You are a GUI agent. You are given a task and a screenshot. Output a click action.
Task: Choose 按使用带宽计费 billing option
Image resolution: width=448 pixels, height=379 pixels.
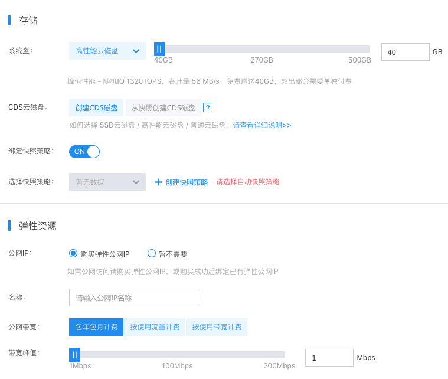(217, 327)
